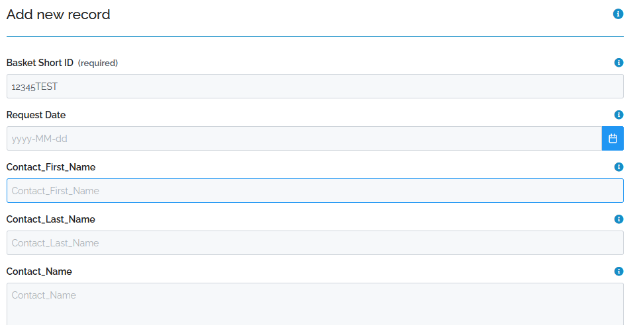This screenshot has width=641, height=325.
Task: Click the Basket Short ID input containing 12345TEST
Action: click(315, 87)
